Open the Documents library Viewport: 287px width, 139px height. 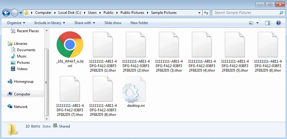click(26, 50)
